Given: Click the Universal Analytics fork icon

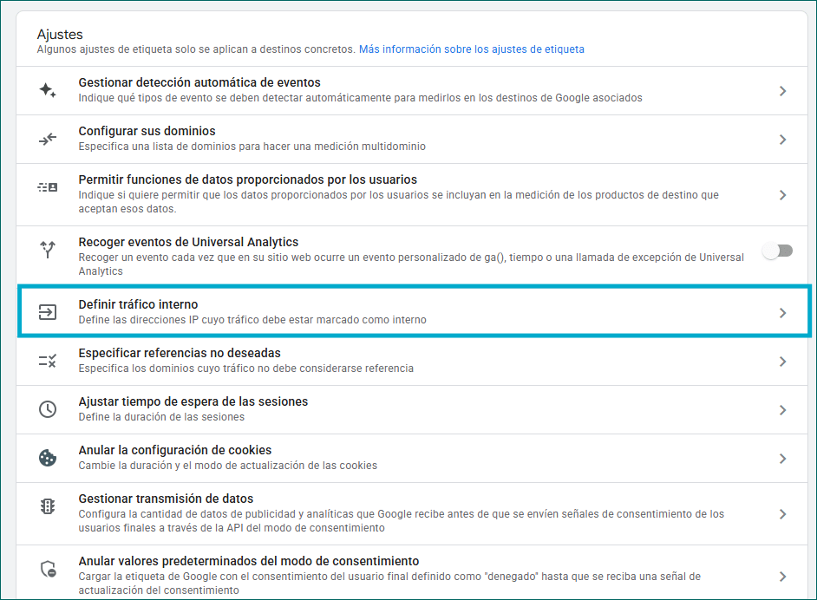Looking at the screenshot, I should [x=48, y=251].
